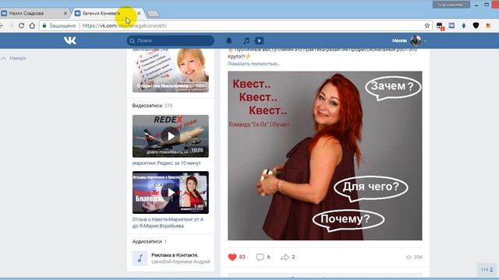This screenshot has width=499, height=280.
Task: Reload the page with refresh icon
Action: [21, 26]
